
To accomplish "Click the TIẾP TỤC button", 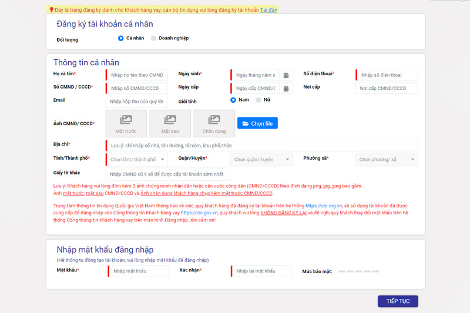I will click(398, 301).
